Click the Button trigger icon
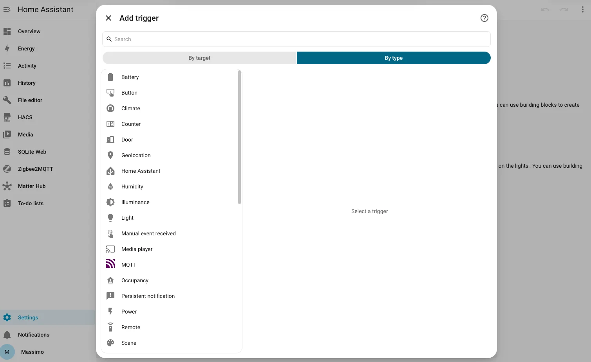The height and width of the screenshot is (362, 591). coord(110,93)
